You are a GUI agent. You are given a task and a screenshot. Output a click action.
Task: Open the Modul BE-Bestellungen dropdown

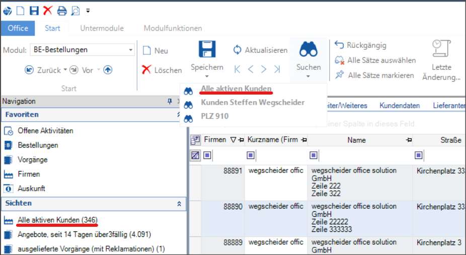[131, 50]
